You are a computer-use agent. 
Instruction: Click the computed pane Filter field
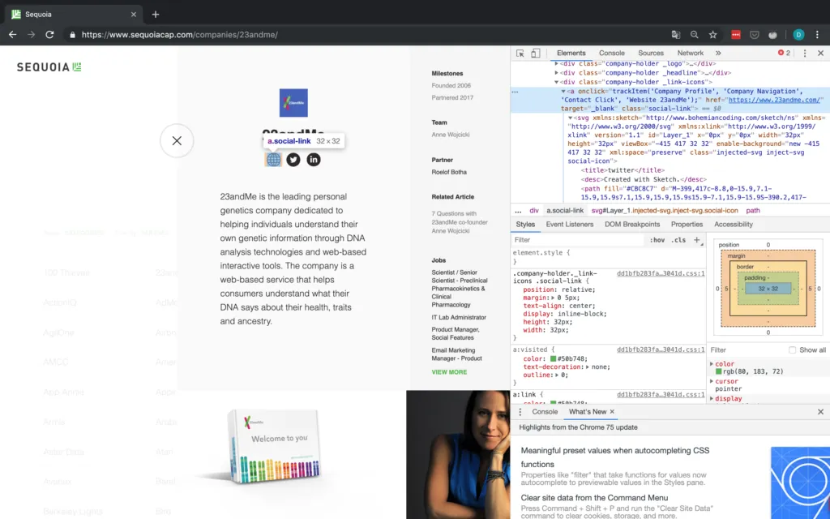pyautogui.click(x=747, y=350)
